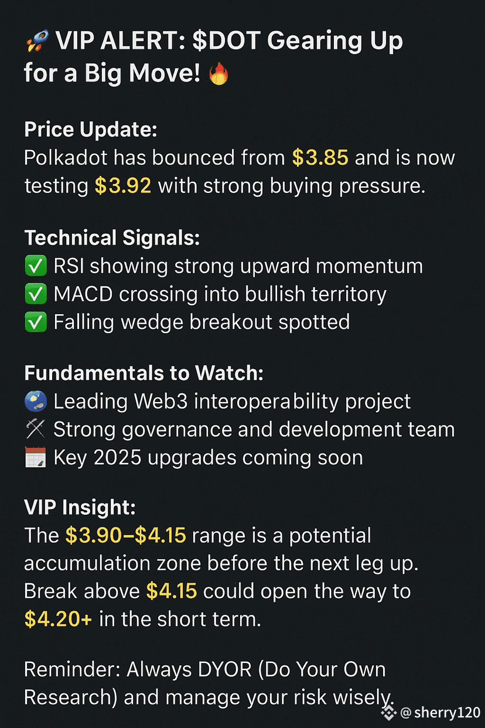Click the fire emoji after Big Move
The height and width of the screenshot is (728, 485).
pyautogui.click(x=218, y=74)
